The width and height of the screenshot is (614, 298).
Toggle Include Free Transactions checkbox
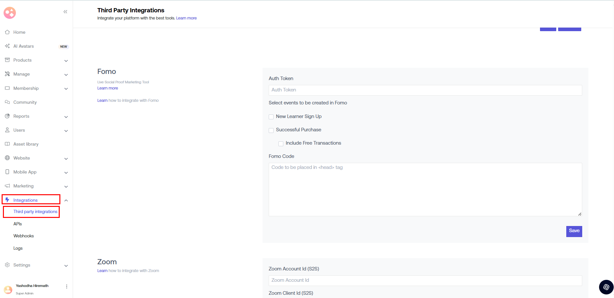point(281,144)
